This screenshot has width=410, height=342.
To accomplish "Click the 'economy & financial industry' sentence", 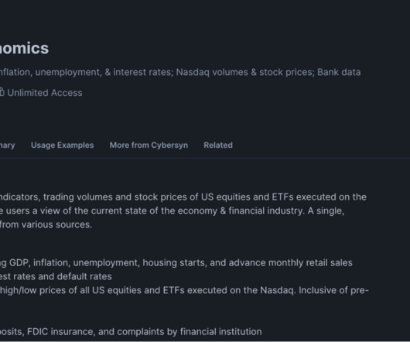I will (x=172, y=210).
